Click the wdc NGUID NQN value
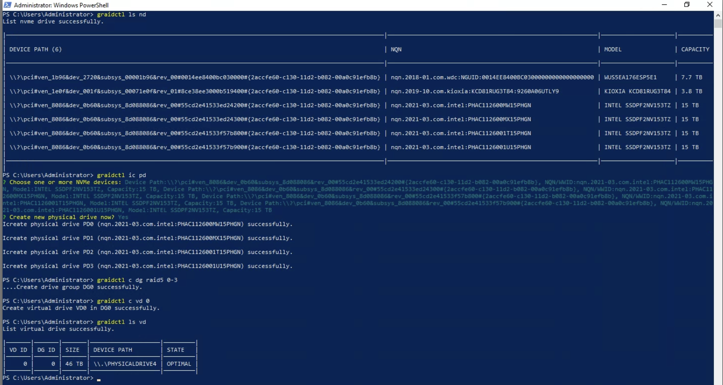The image size is (723, 385). tap(492, 77)
